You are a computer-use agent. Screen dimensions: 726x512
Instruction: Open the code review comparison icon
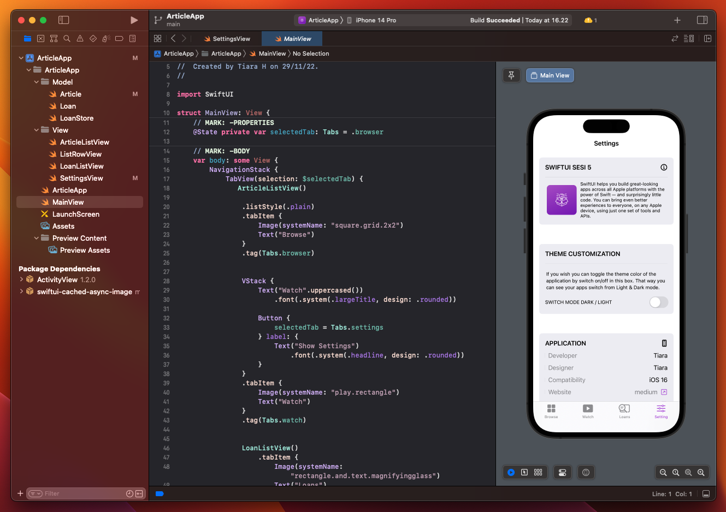pos(675,39)
